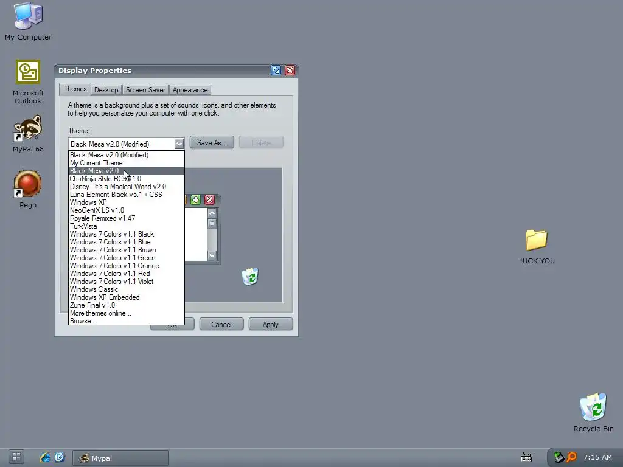Open the Microsoft Outlook desktop shortcut
Viewport: 623px width, 467px height.
[x=28, y=82]
